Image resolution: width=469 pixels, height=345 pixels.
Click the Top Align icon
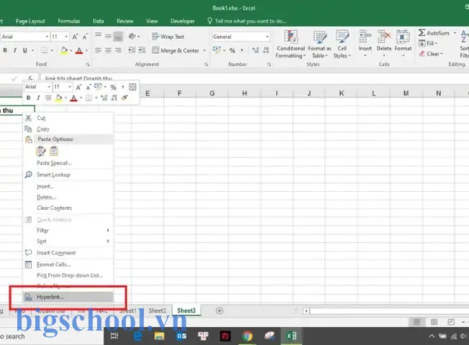pyautogui.click(x=98, y=35)
